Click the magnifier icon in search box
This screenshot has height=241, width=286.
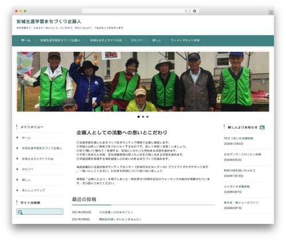click(20, 212)
